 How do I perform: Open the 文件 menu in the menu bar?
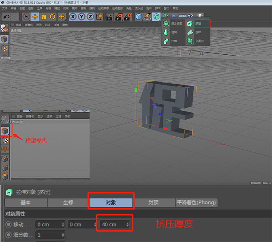click(x=4, y=8)
